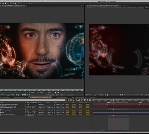Screen dimensions: 149x134
Task: Click the Stretch column header
Action: [x=87, y=103]
